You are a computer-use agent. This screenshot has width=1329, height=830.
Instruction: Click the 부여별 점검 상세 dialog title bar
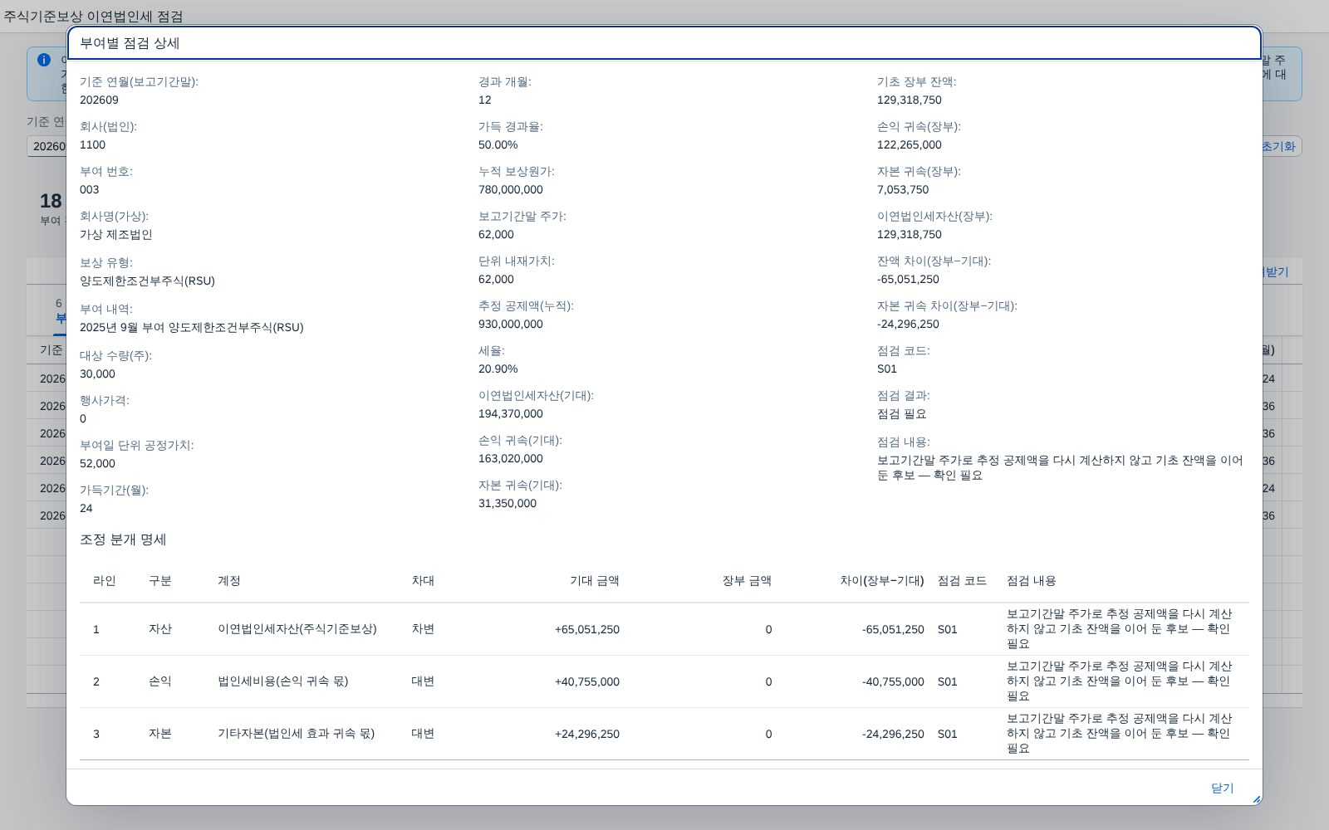tap(664, 43)
